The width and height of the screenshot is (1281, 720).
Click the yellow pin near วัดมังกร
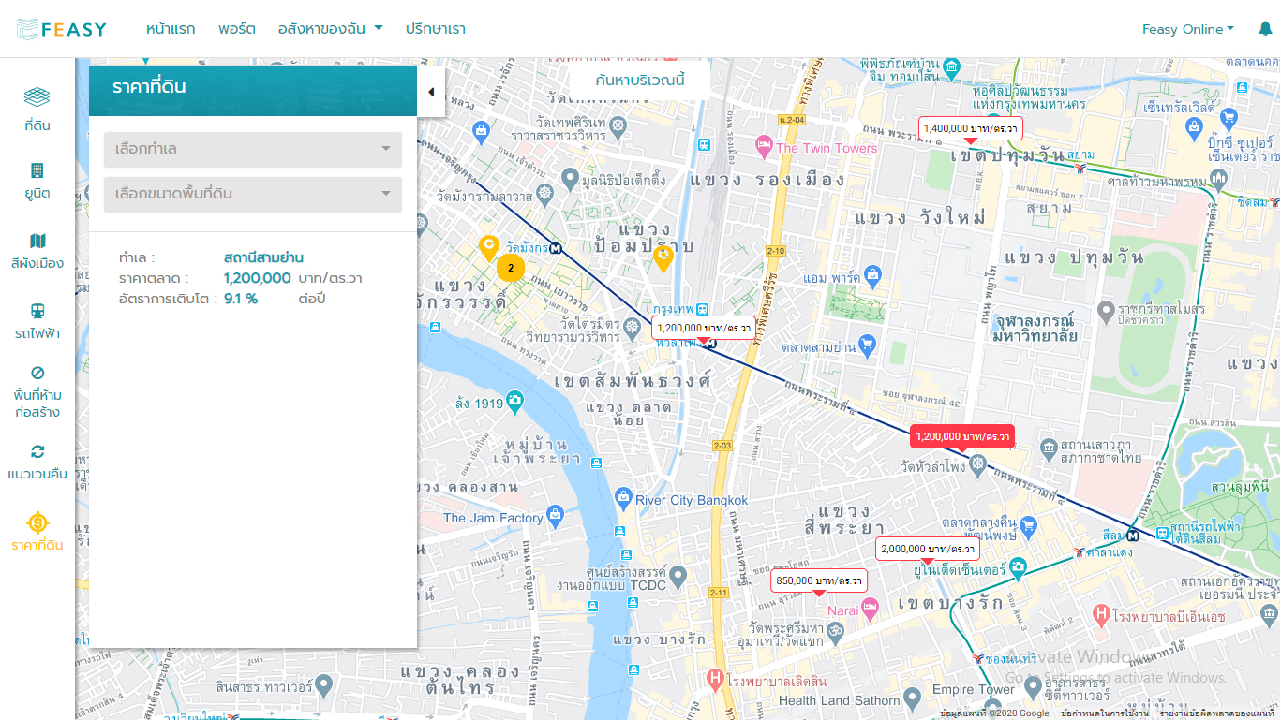(x=488, y=248)
